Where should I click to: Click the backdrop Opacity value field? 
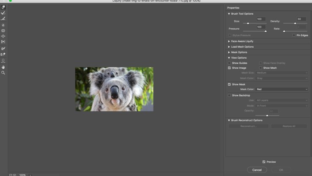274,111
